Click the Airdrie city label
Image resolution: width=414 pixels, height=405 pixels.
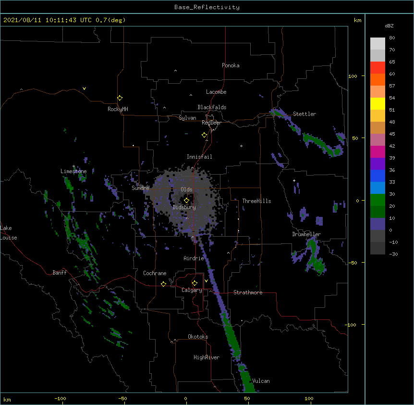[x=194, y=258]
